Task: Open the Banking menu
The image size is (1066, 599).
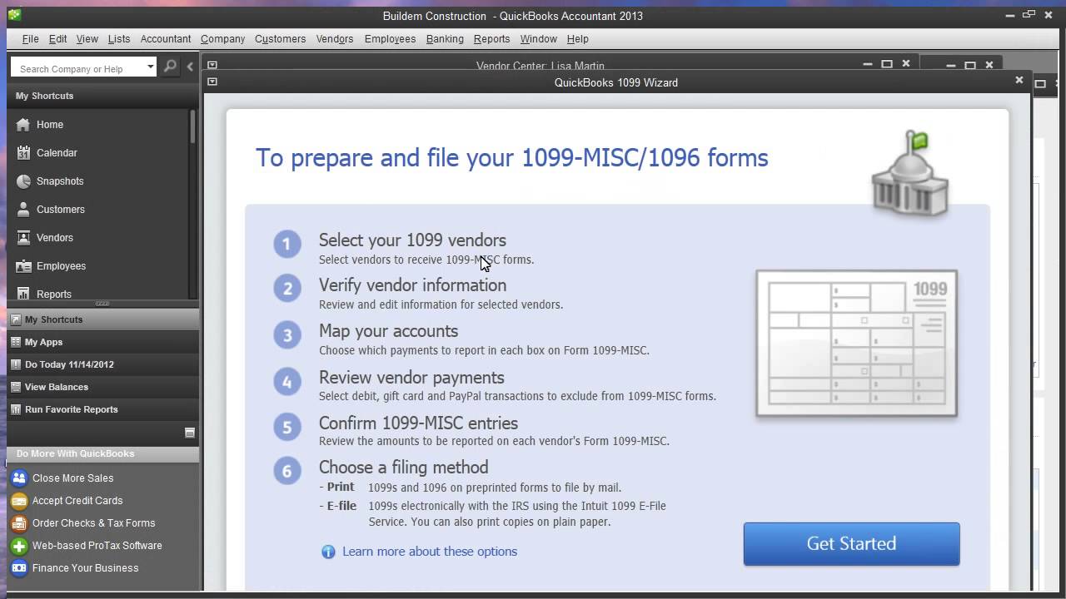Action: (x=445, y=39)
